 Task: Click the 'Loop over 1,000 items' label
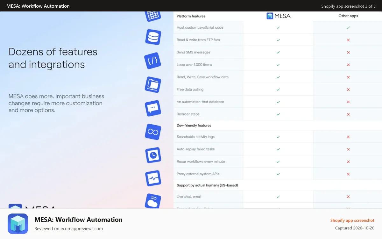point(194,65)
